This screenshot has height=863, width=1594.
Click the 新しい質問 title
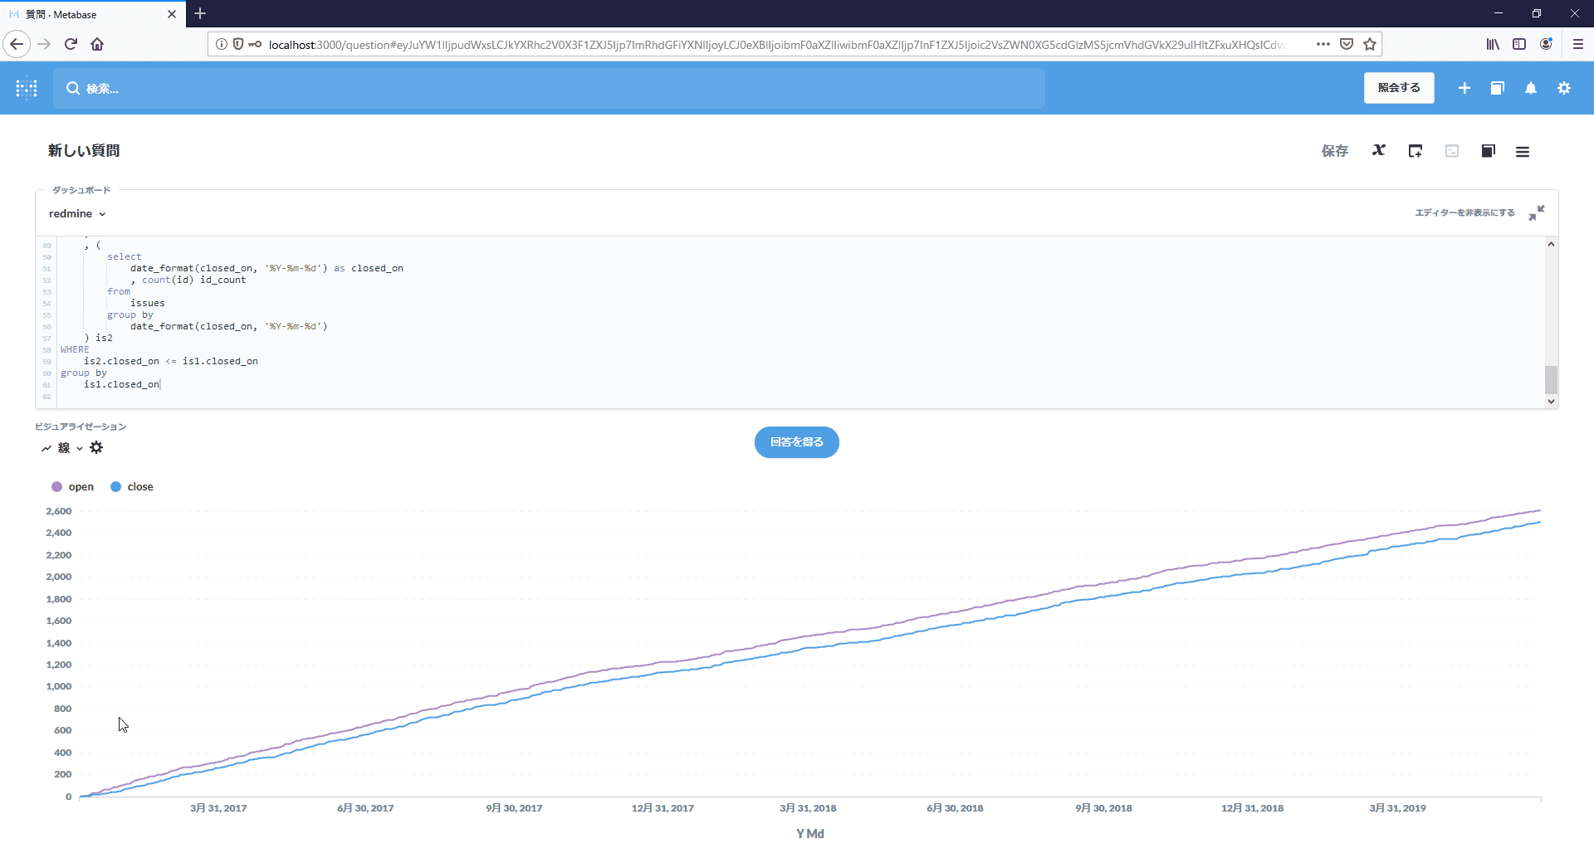pos(84,150)
